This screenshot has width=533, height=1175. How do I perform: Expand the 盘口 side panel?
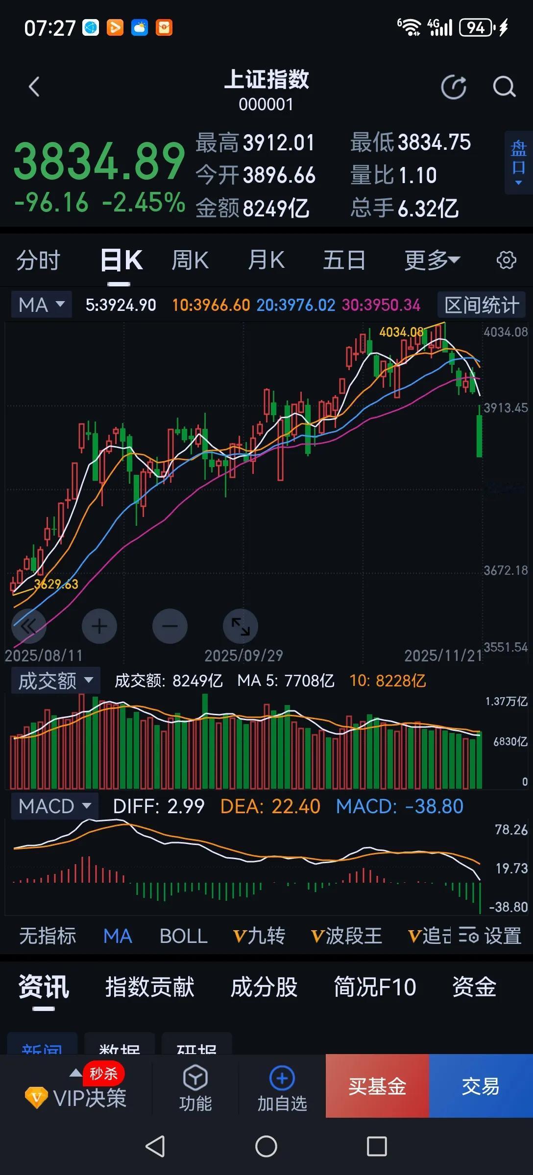click(x=518, y=163)
